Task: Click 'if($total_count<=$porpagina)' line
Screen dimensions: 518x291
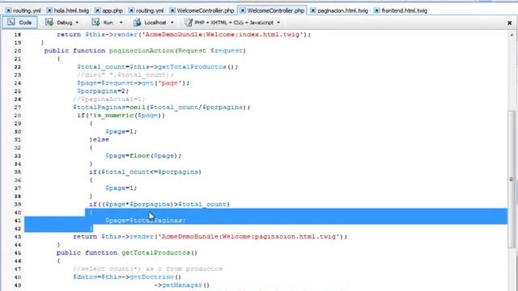Action: (x=145, y=172)
